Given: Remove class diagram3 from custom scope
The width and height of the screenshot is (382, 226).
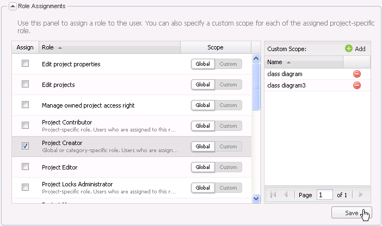Looking at the screenshot, I should [x=357, y=85].
